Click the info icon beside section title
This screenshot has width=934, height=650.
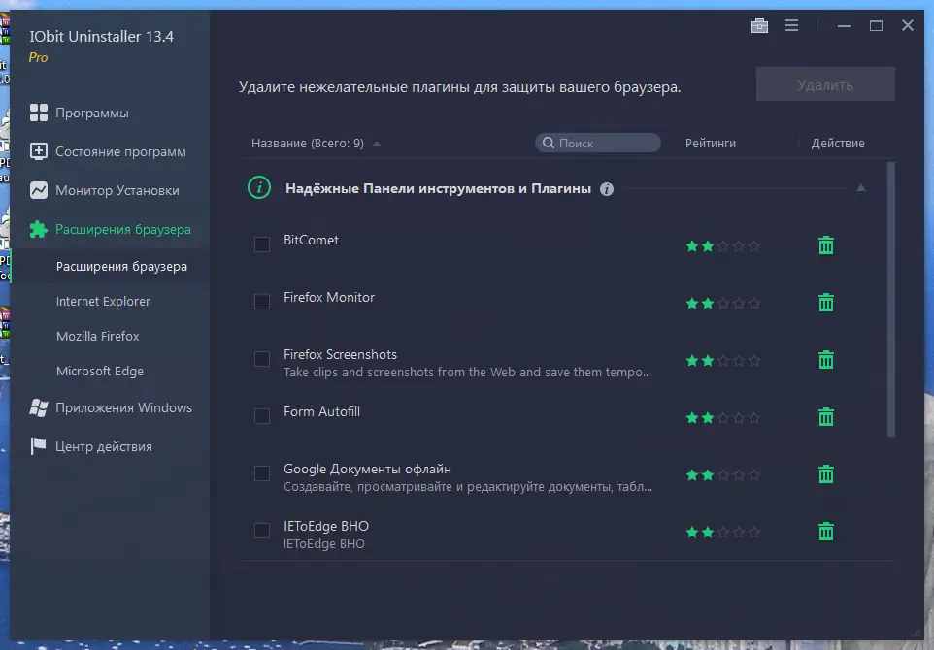point(607,189)
